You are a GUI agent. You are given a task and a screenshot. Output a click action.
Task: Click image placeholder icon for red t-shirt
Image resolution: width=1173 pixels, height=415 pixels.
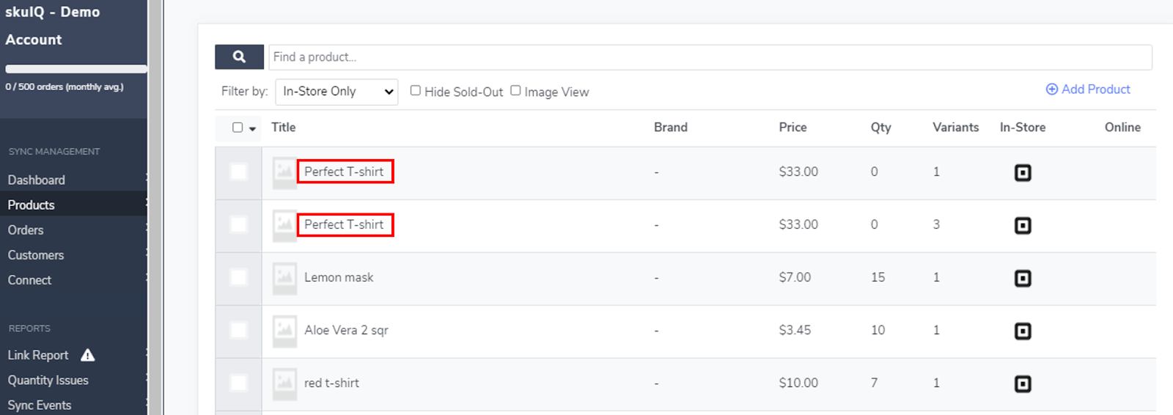coord(284,383)
